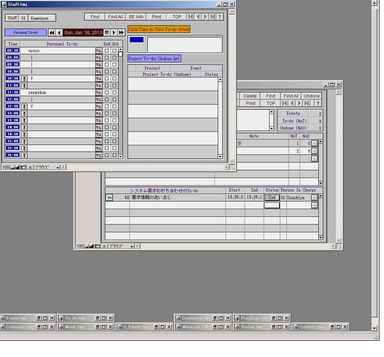This screenshot has height=357, width=384.
Task: Skip back with double-left date arrow
Action: pyautogui.click(x=52, y=33)
